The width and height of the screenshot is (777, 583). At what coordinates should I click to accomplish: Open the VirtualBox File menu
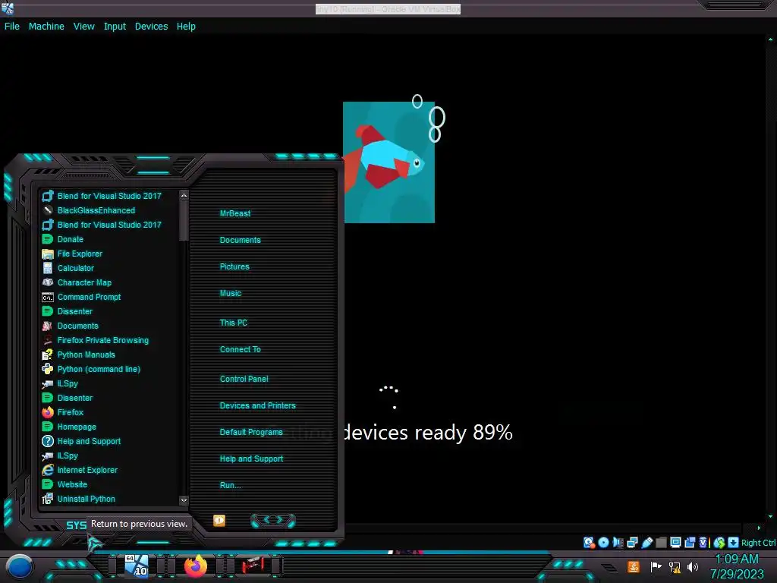pos(12,27)
